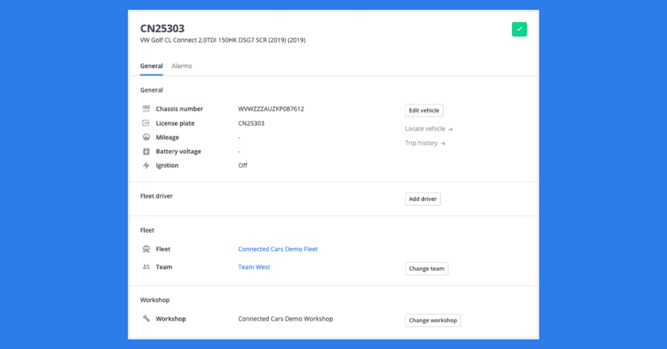
Task: Click the mileage gauge icon
Action: 147,137
